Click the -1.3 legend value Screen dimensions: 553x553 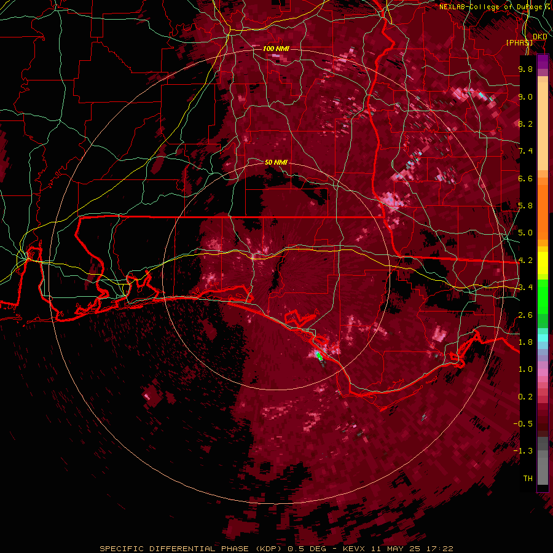(x=524, y=451)
